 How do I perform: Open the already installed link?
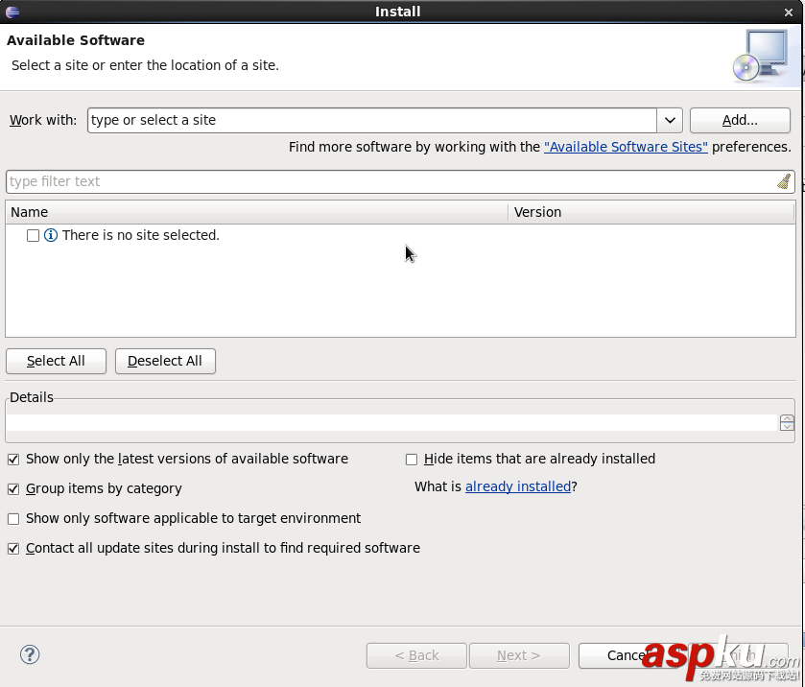517,486
